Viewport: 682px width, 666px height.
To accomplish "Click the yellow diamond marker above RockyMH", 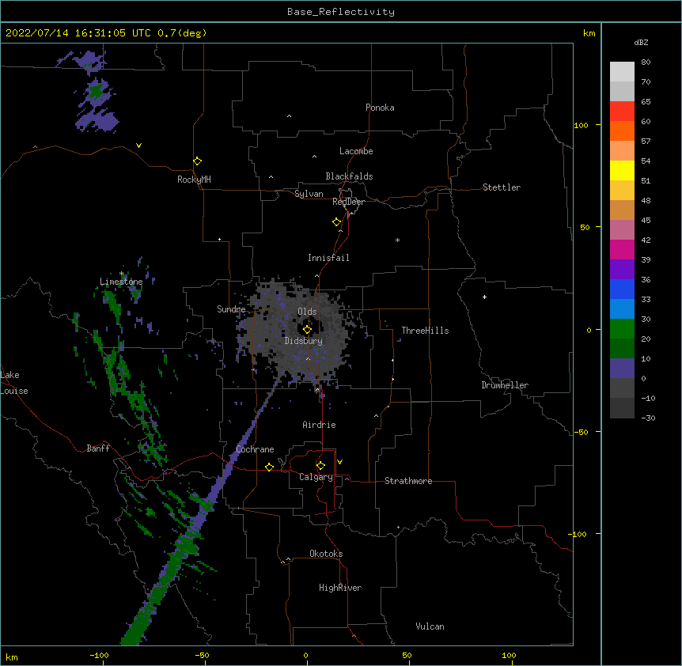I will pos(197,161).
